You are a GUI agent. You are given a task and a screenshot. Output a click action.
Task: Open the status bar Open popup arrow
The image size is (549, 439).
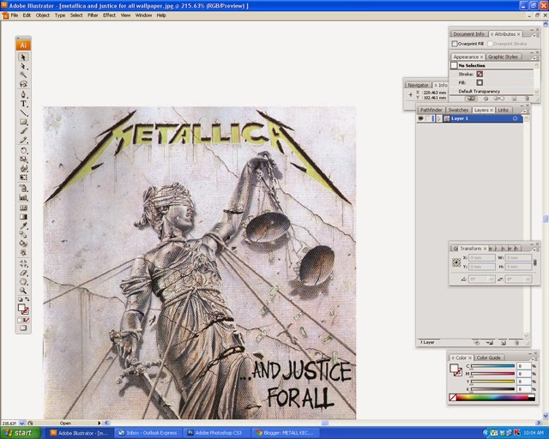pos(100,424)
